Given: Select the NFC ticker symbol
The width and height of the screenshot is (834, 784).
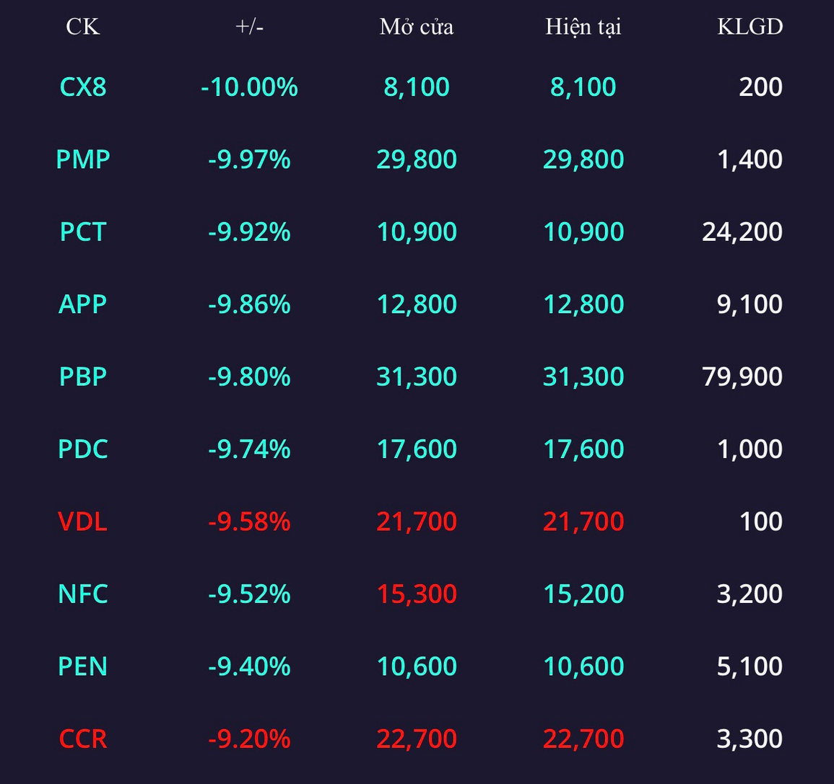Looking at the screenshot, I should (83, 594).
